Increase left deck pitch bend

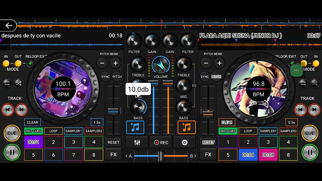[116, 63]
